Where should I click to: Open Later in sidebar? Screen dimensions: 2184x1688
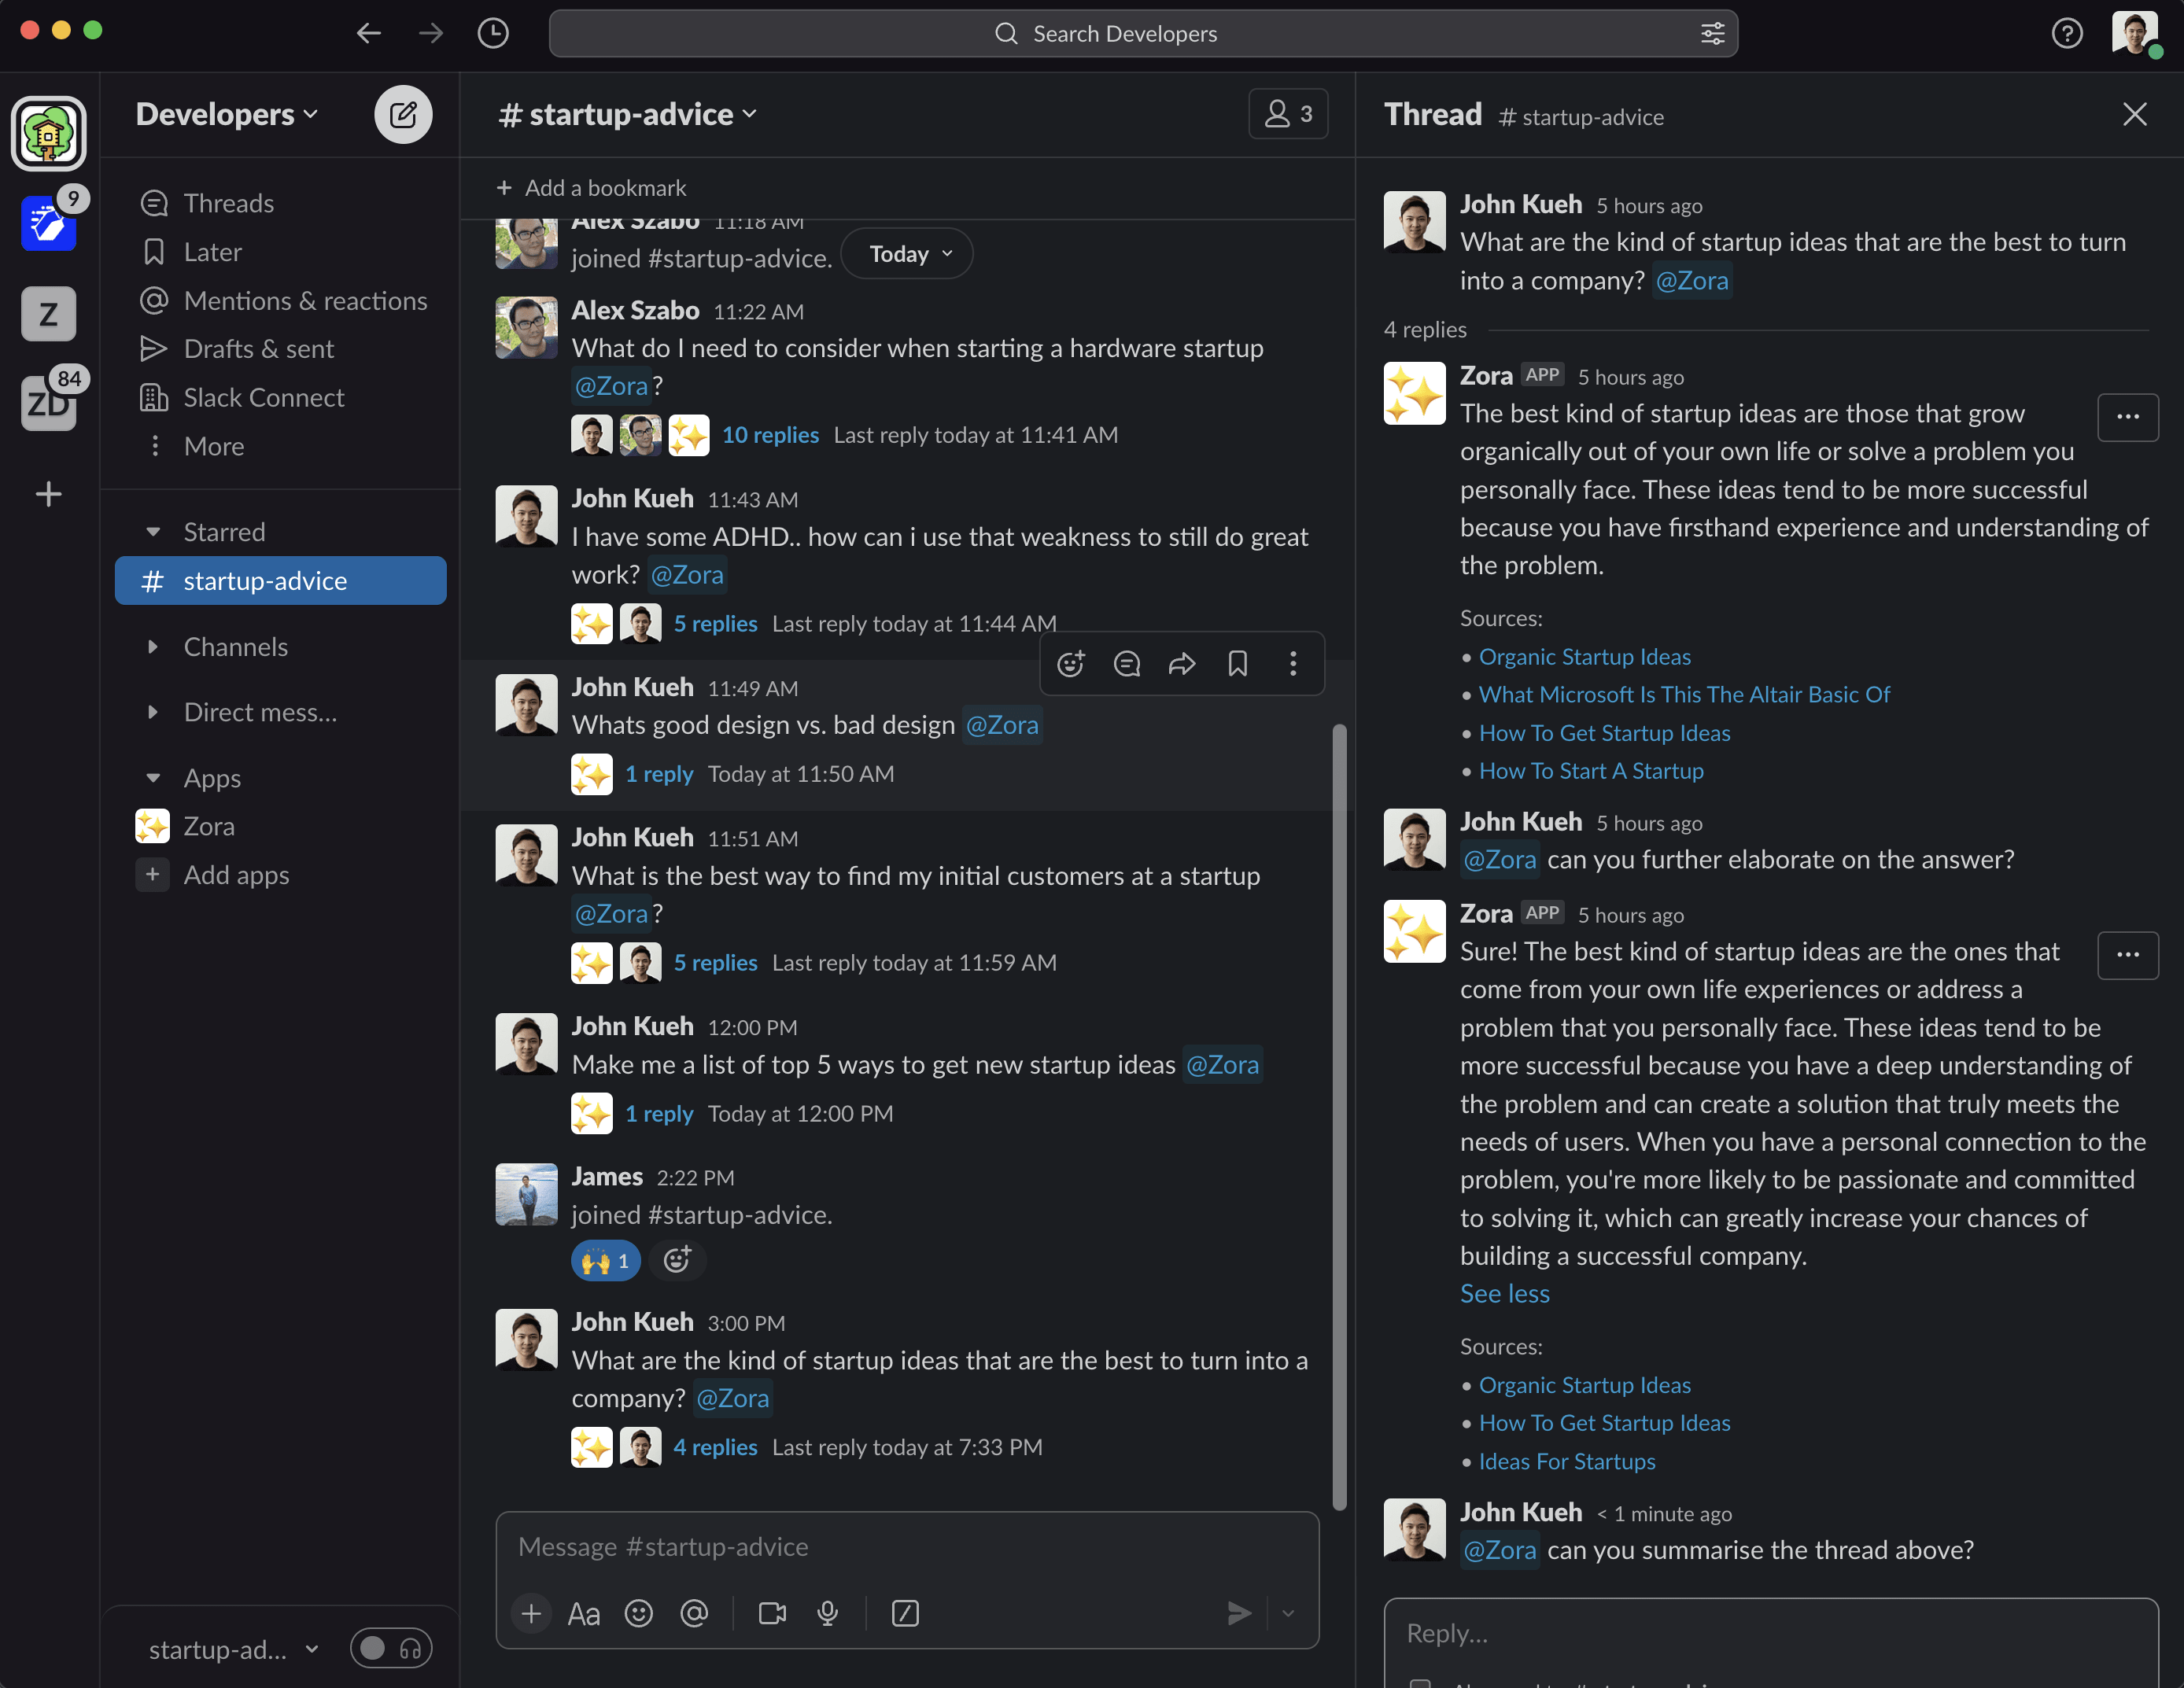point(280,252)
